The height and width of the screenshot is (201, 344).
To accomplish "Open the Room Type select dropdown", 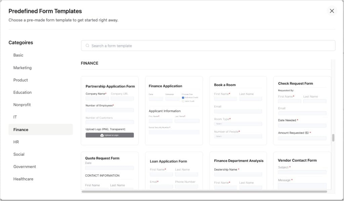I will 238,124.
